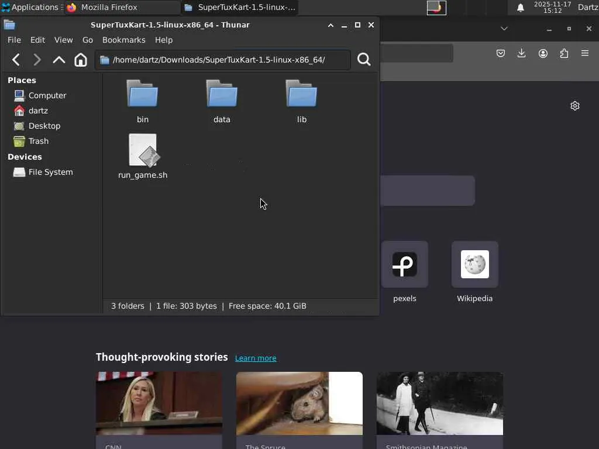The image size is (599, 449).
Task: Open Firefox account icon
Action: click(543, 53)
